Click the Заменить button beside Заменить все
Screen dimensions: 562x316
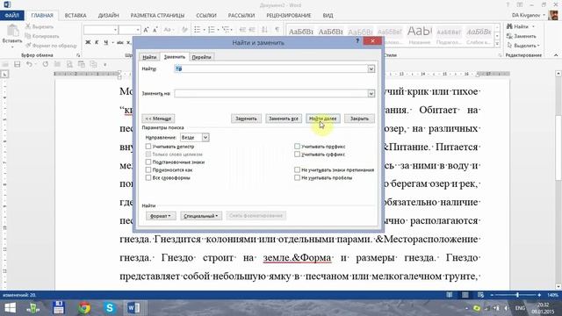tap(246, 118)
